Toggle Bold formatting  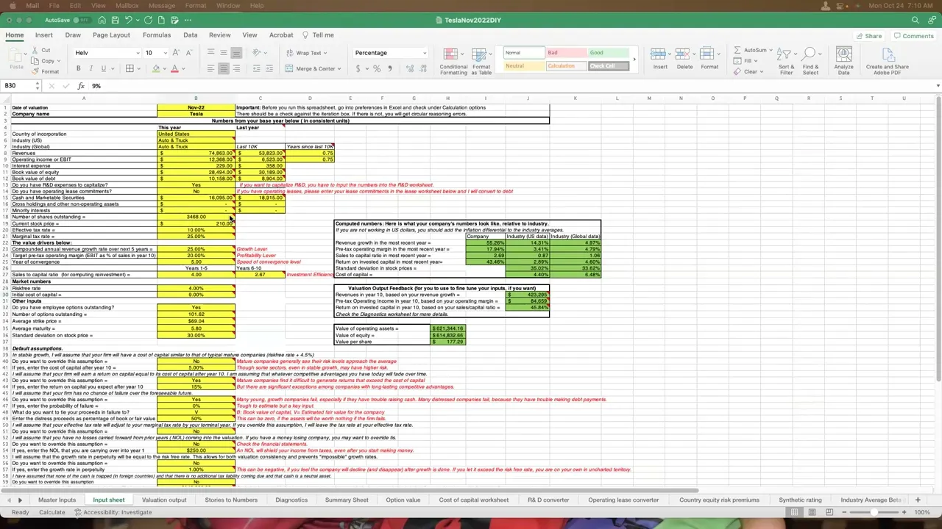[78, 68]
